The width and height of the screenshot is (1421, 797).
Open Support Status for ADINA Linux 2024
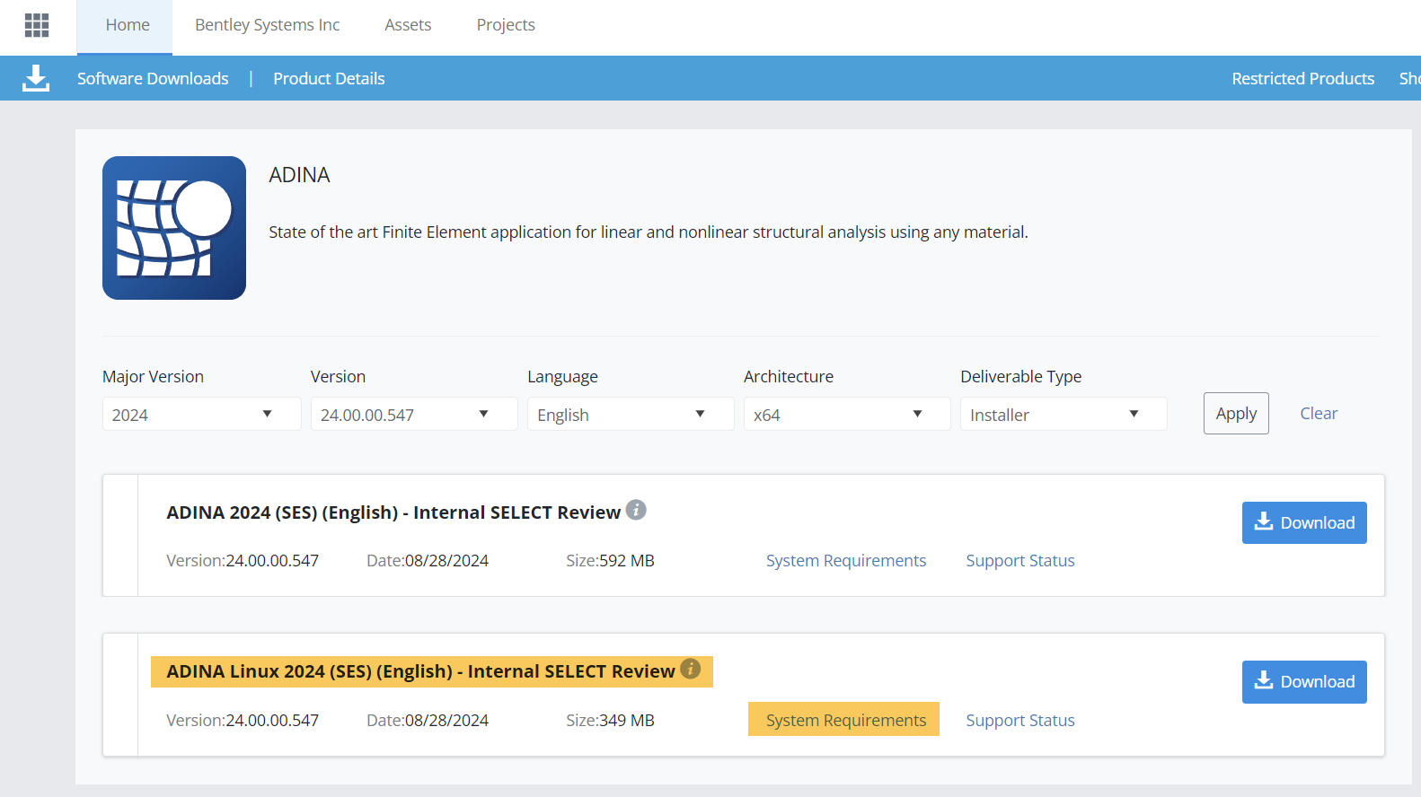(x=1020, y=721)
